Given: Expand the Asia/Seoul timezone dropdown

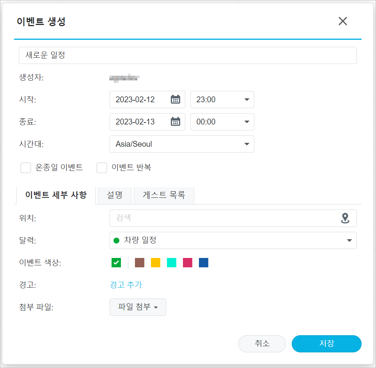Looking at the screenshot, I should pyautogui.click(x=247, y=144).
